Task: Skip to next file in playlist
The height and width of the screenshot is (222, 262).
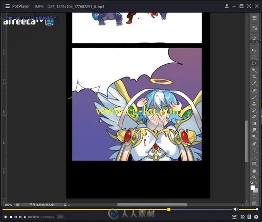Action: 20,217
